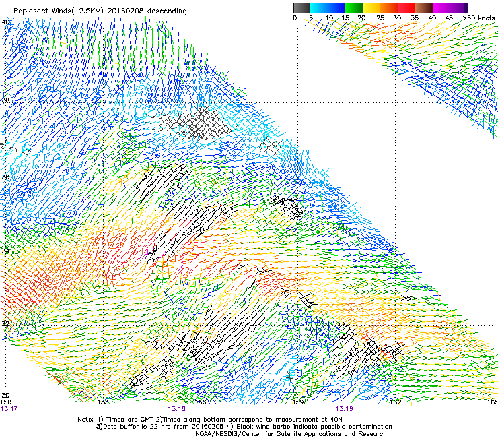498x438 pixels.
Task: Click the '0' legend scale label
Action: point(295,18)
